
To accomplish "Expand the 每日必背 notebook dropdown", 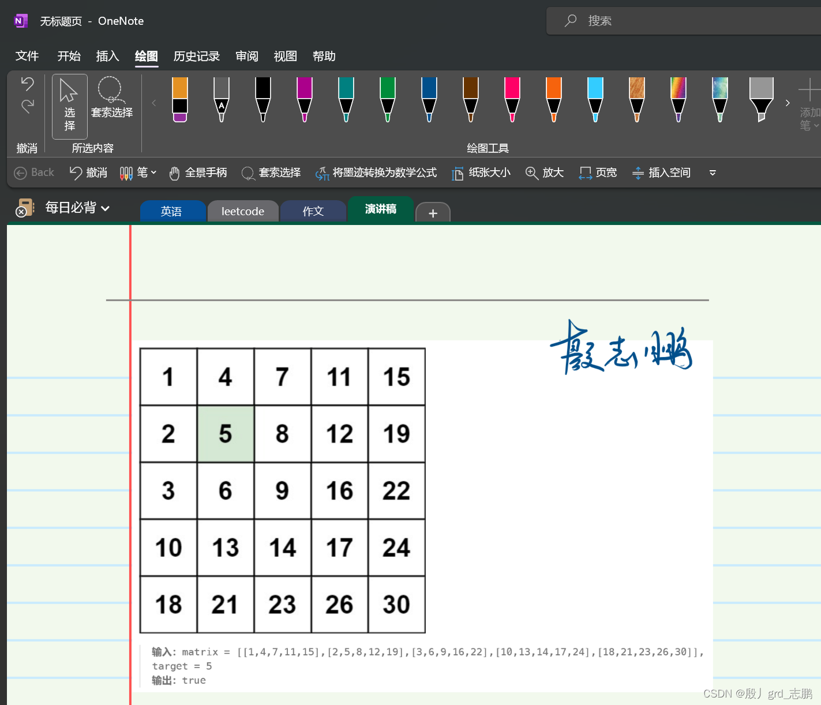I will pyautogui.click(x=77, y=208).
